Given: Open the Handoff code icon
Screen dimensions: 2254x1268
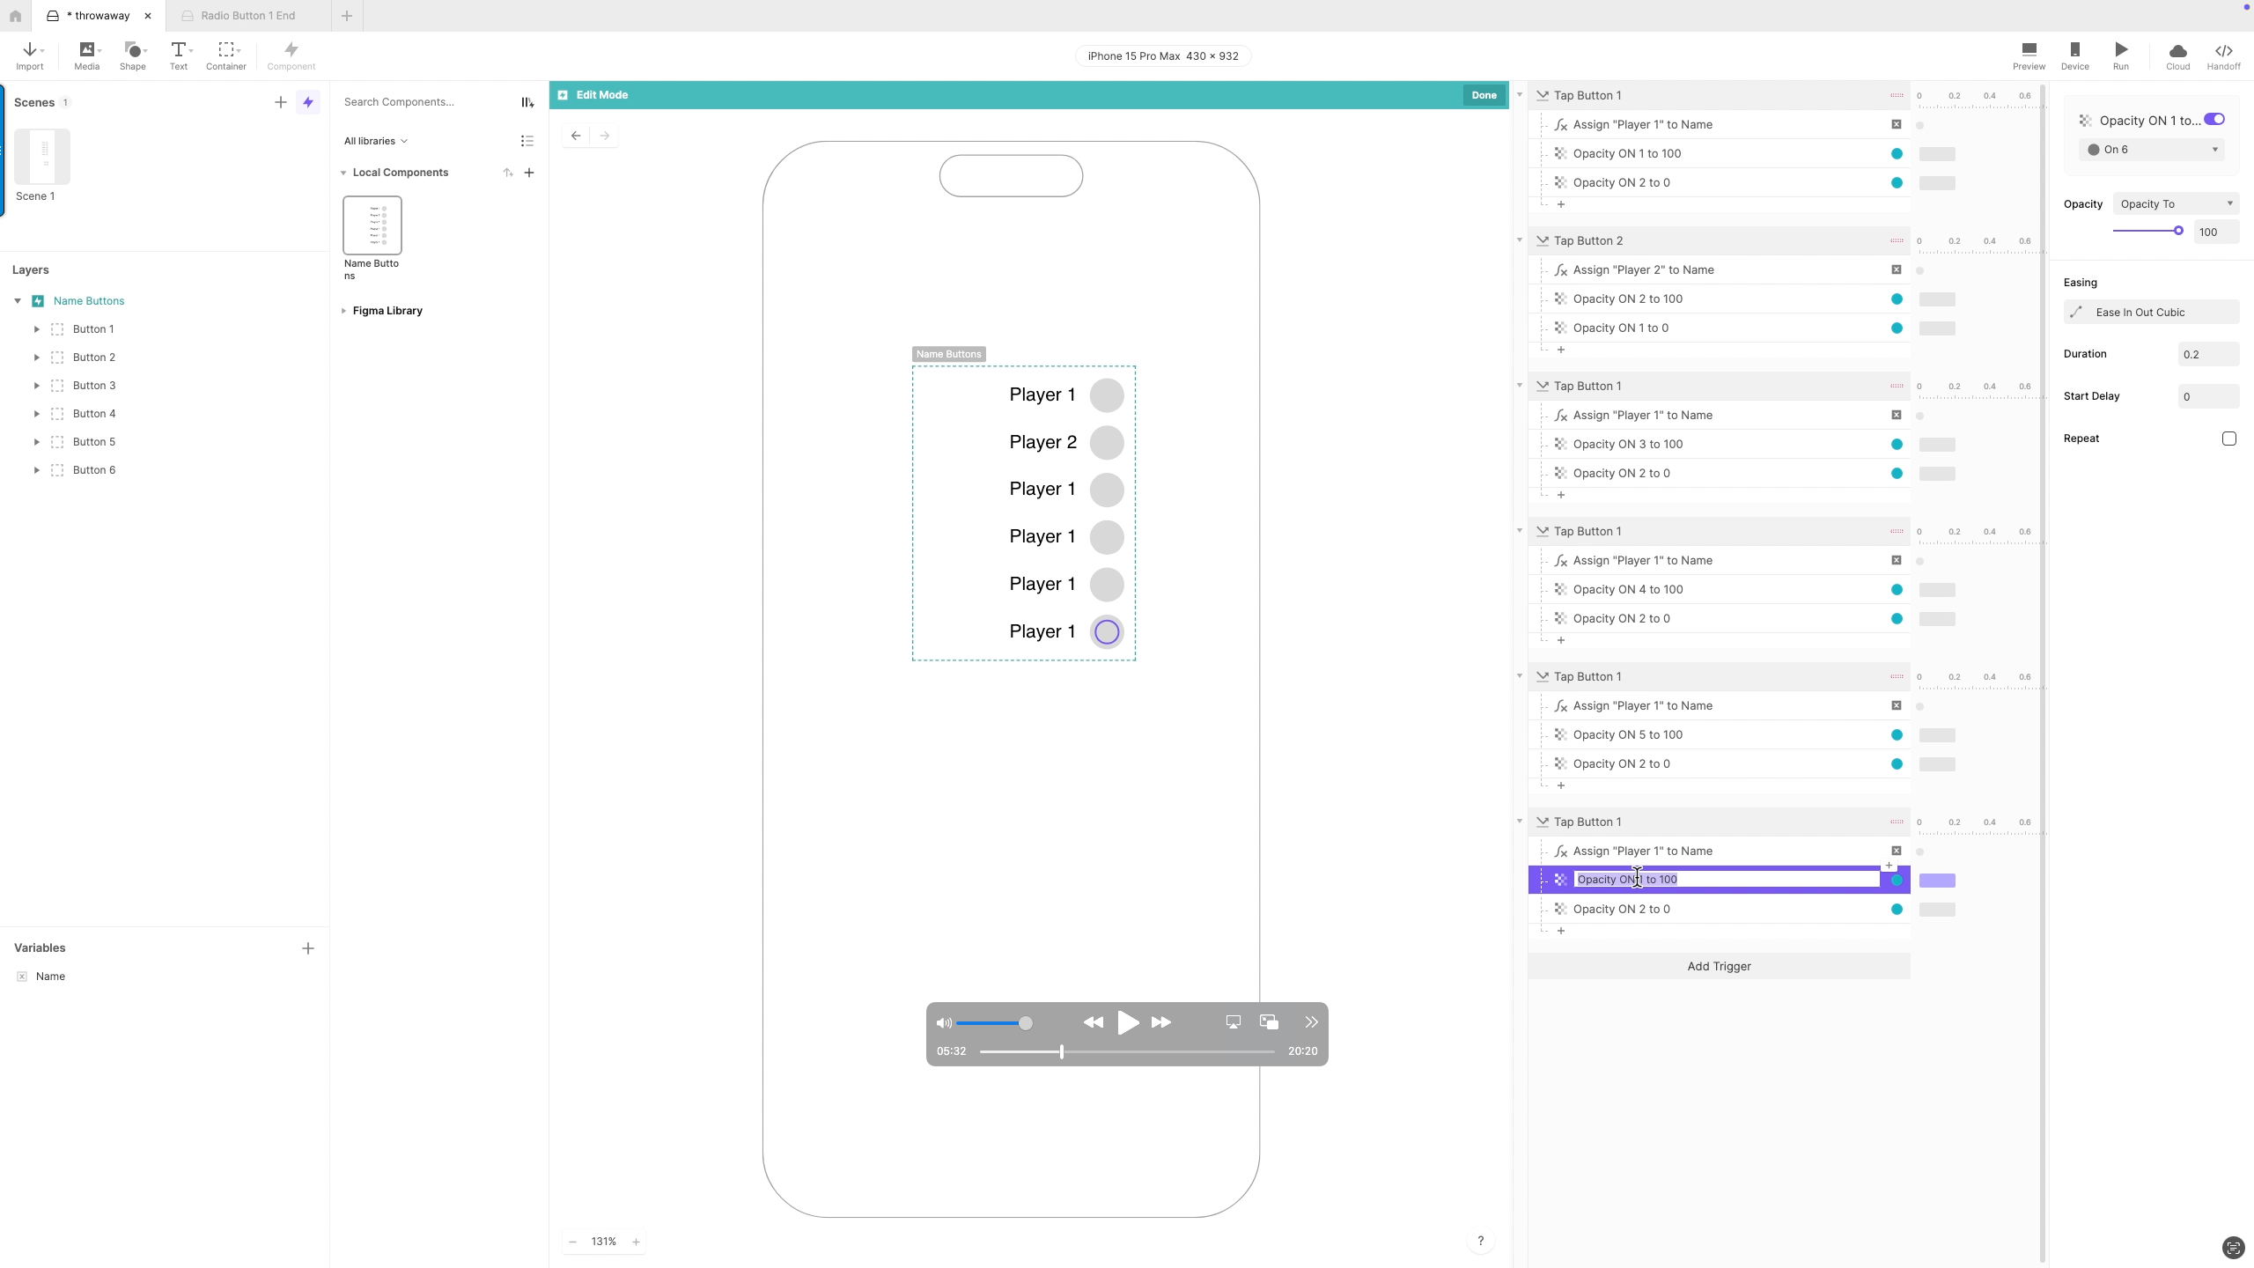Looking at the screenshot, I should (2223, 50).
